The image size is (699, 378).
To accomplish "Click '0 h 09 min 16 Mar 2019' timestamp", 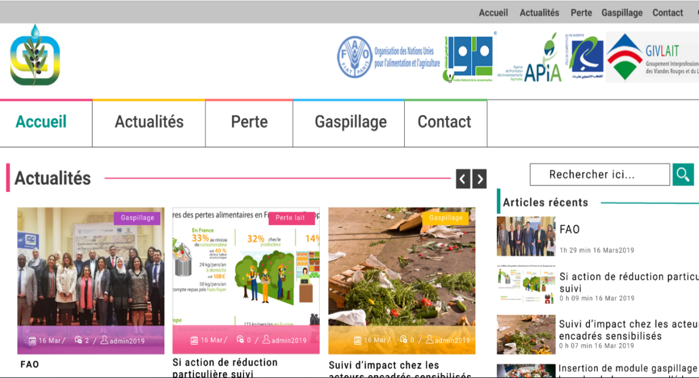I will (x=597, y=298).
